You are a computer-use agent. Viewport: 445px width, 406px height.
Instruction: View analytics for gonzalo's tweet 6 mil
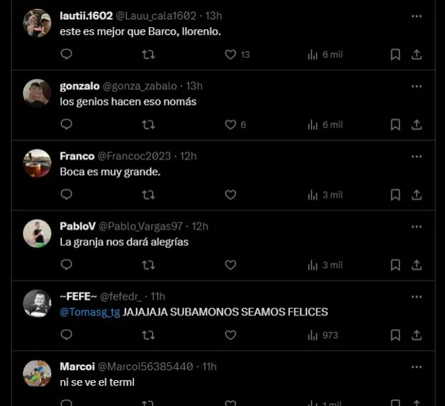pos(325,124)
